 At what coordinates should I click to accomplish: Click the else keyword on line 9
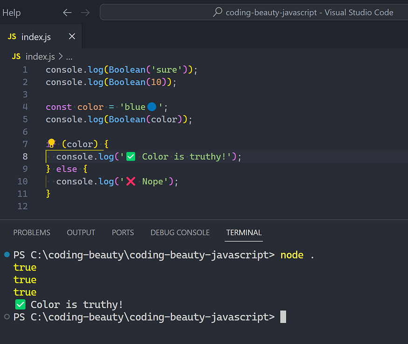(67, 169)
